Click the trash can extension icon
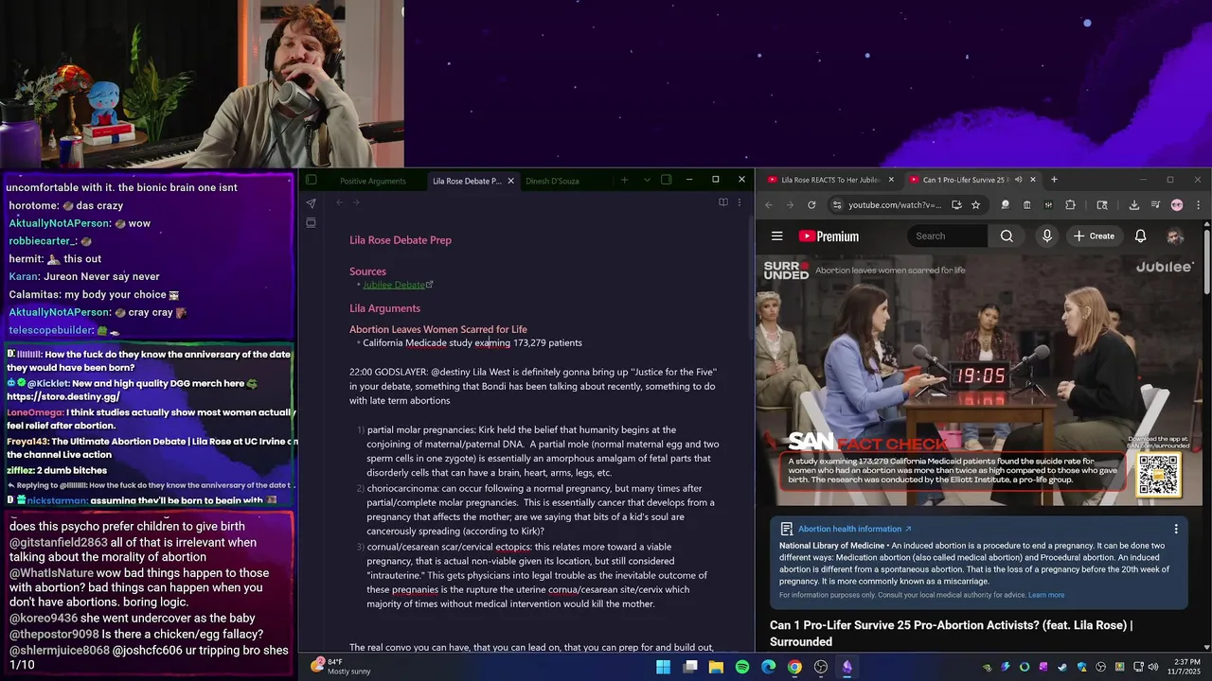The height and width of the screenshot is (681, 1212). tap(1027, 204)
